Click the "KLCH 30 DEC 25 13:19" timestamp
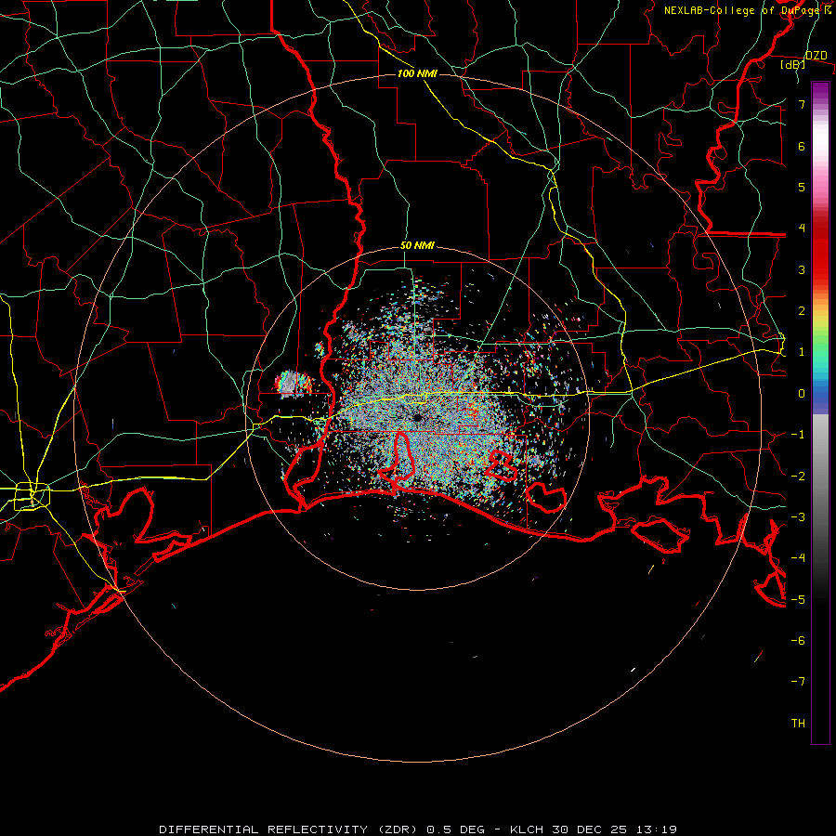Screen dimensions: 836x836 [x=593, y=829]
